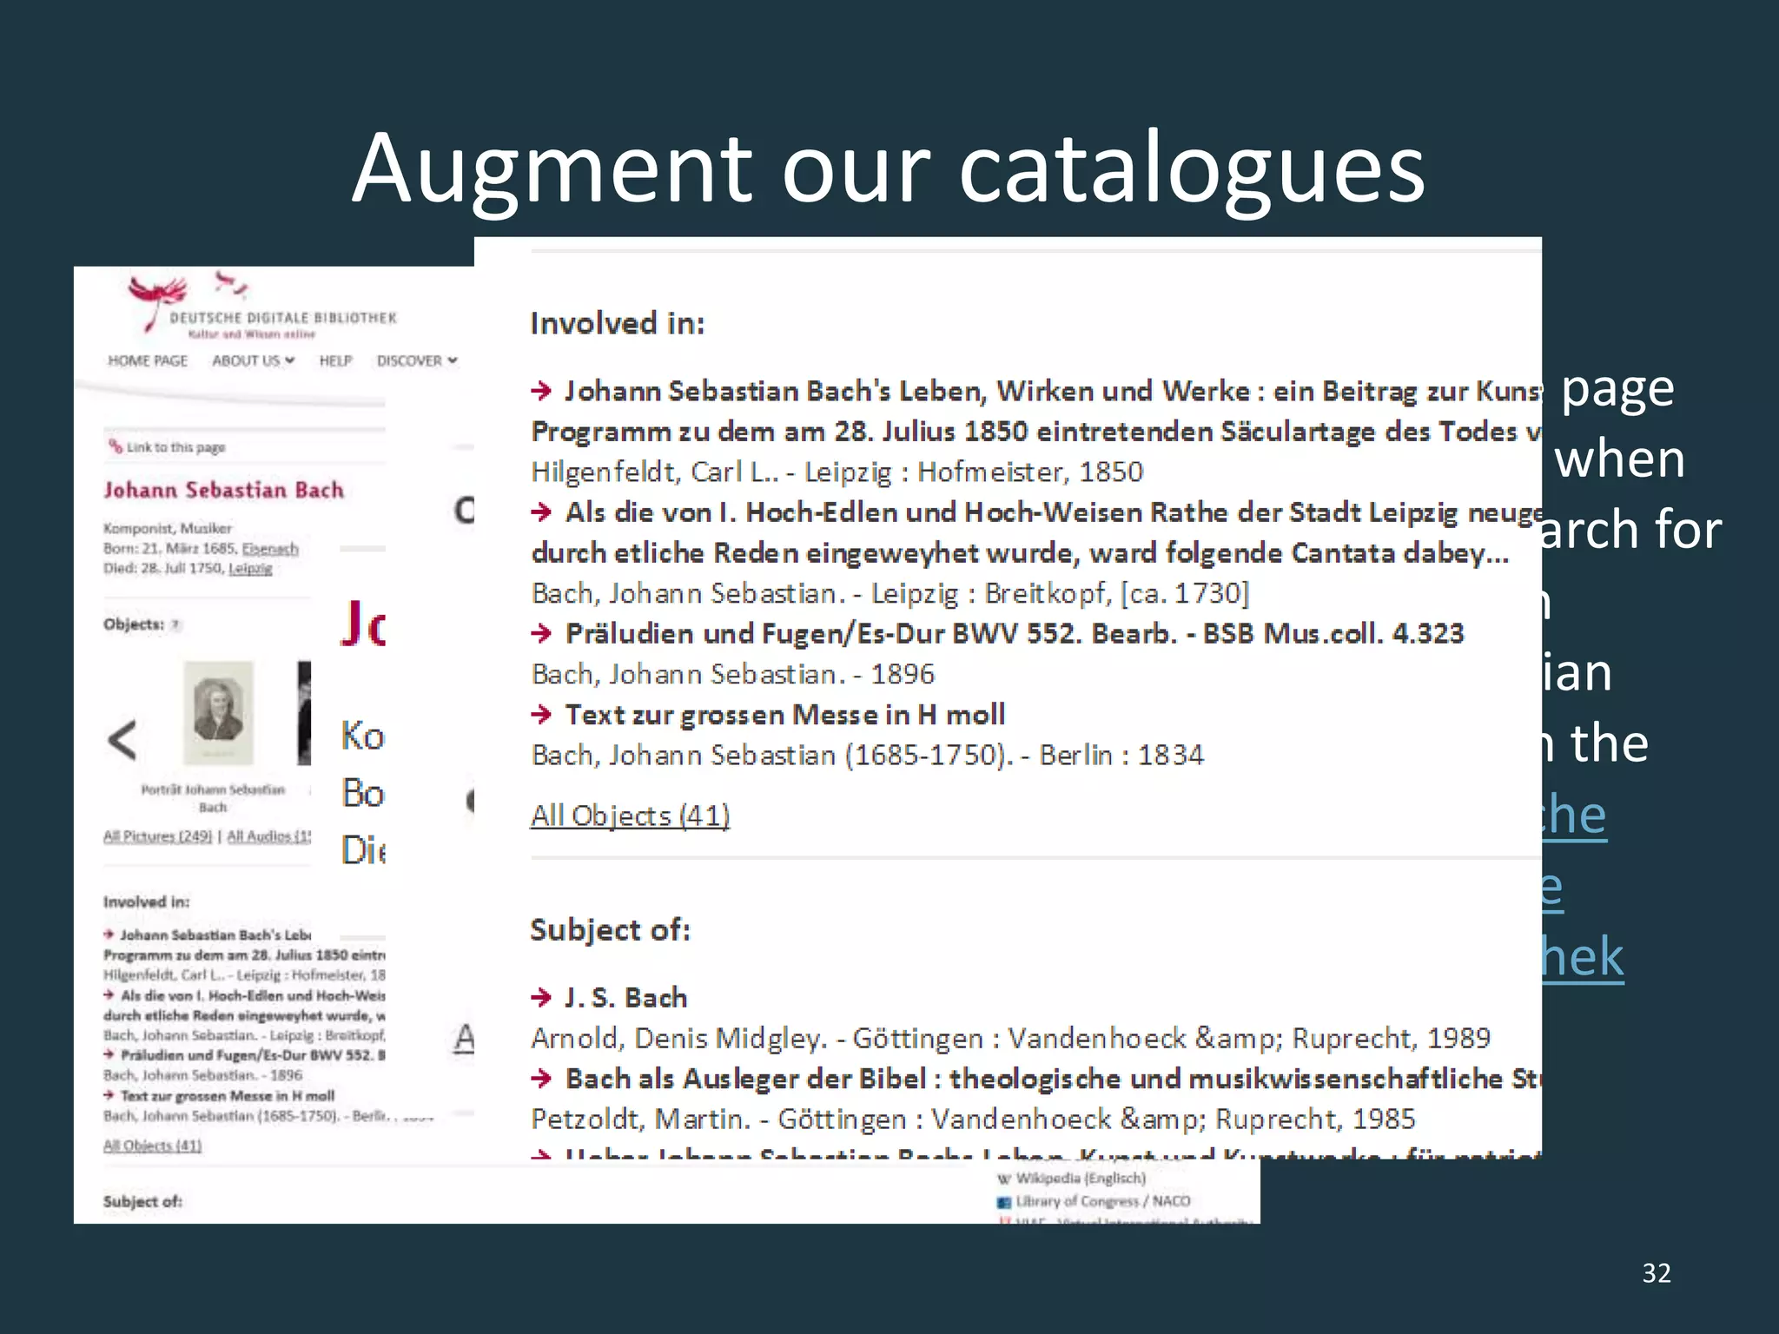Screen dimensions: 1779x1334
Task: Click the 'All Audios' link
Action: (x=268, y=836)
